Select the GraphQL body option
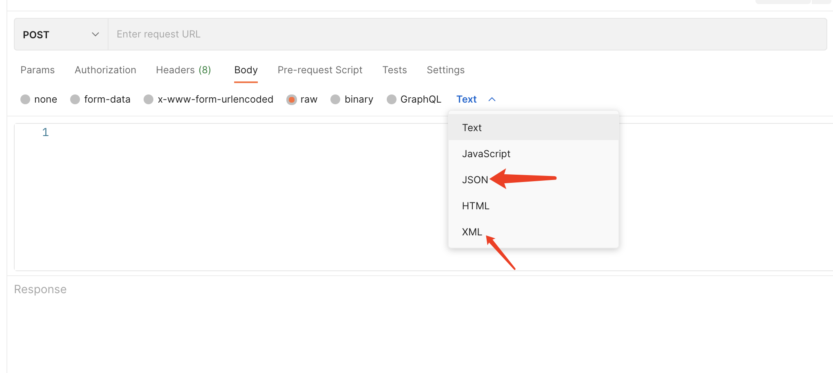 (x=392, y=99)
